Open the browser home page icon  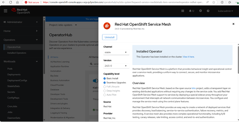click(x=18, y=2)
